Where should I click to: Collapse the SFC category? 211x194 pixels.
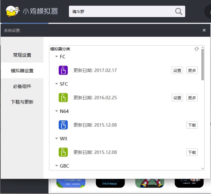click(x=56, y=84)
